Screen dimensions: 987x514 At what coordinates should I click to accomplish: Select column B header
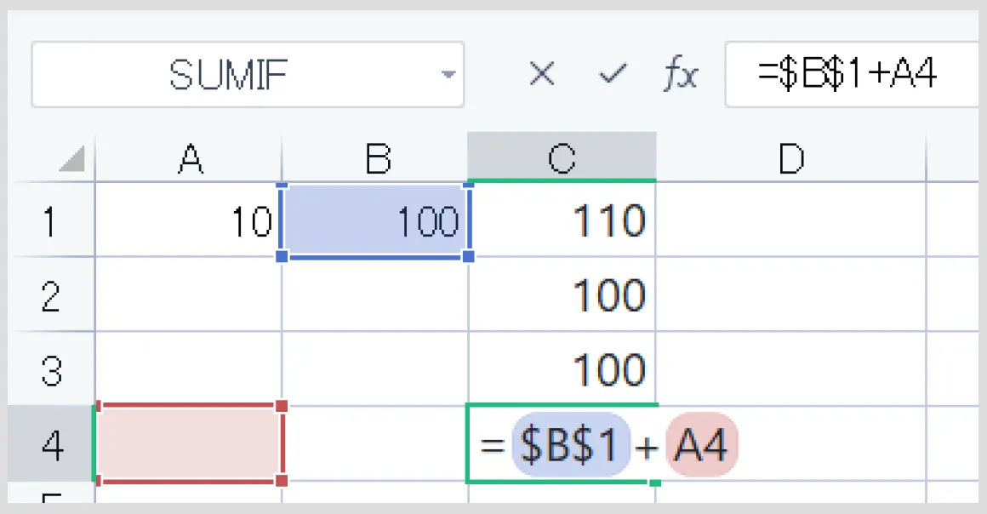pos(375,157)
